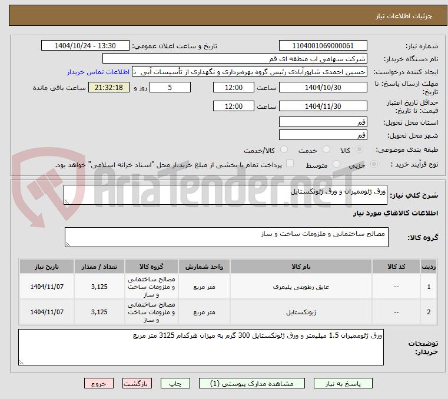This screenshot has width=448, height=399.
Task: Click the date 1404/11/07 in row 1
Action: pos(47,287)
